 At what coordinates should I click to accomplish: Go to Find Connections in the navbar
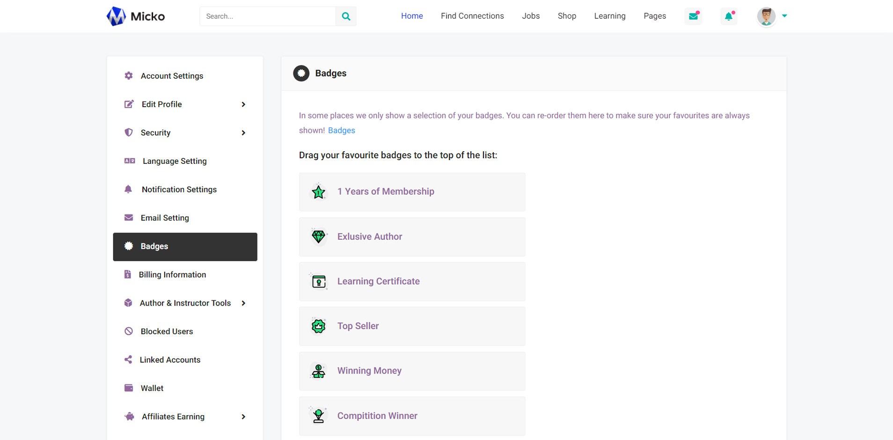click(472, 16)
